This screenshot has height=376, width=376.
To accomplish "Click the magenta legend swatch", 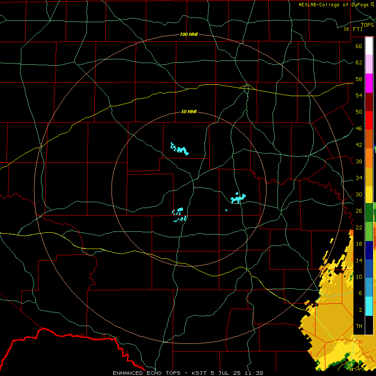I will tap(369, 83).
